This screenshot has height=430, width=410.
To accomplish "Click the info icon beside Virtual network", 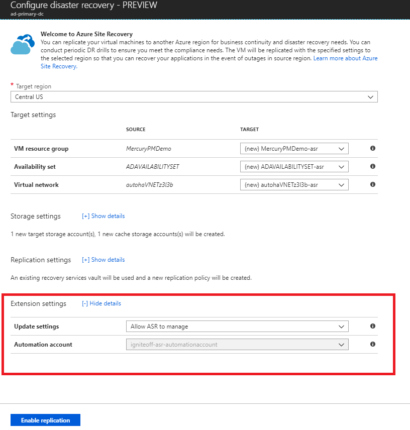I will [x=373, y=184].
